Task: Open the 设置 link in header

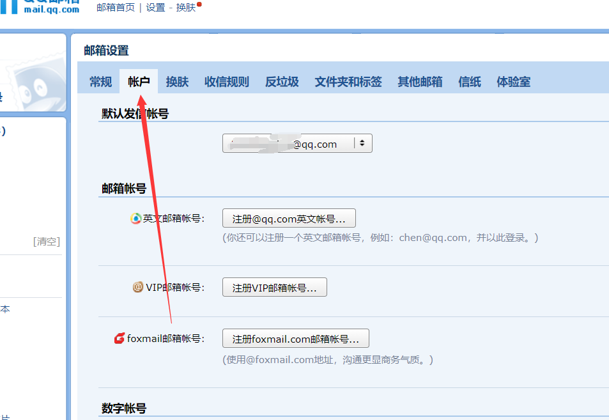Action: pos(155,8)
